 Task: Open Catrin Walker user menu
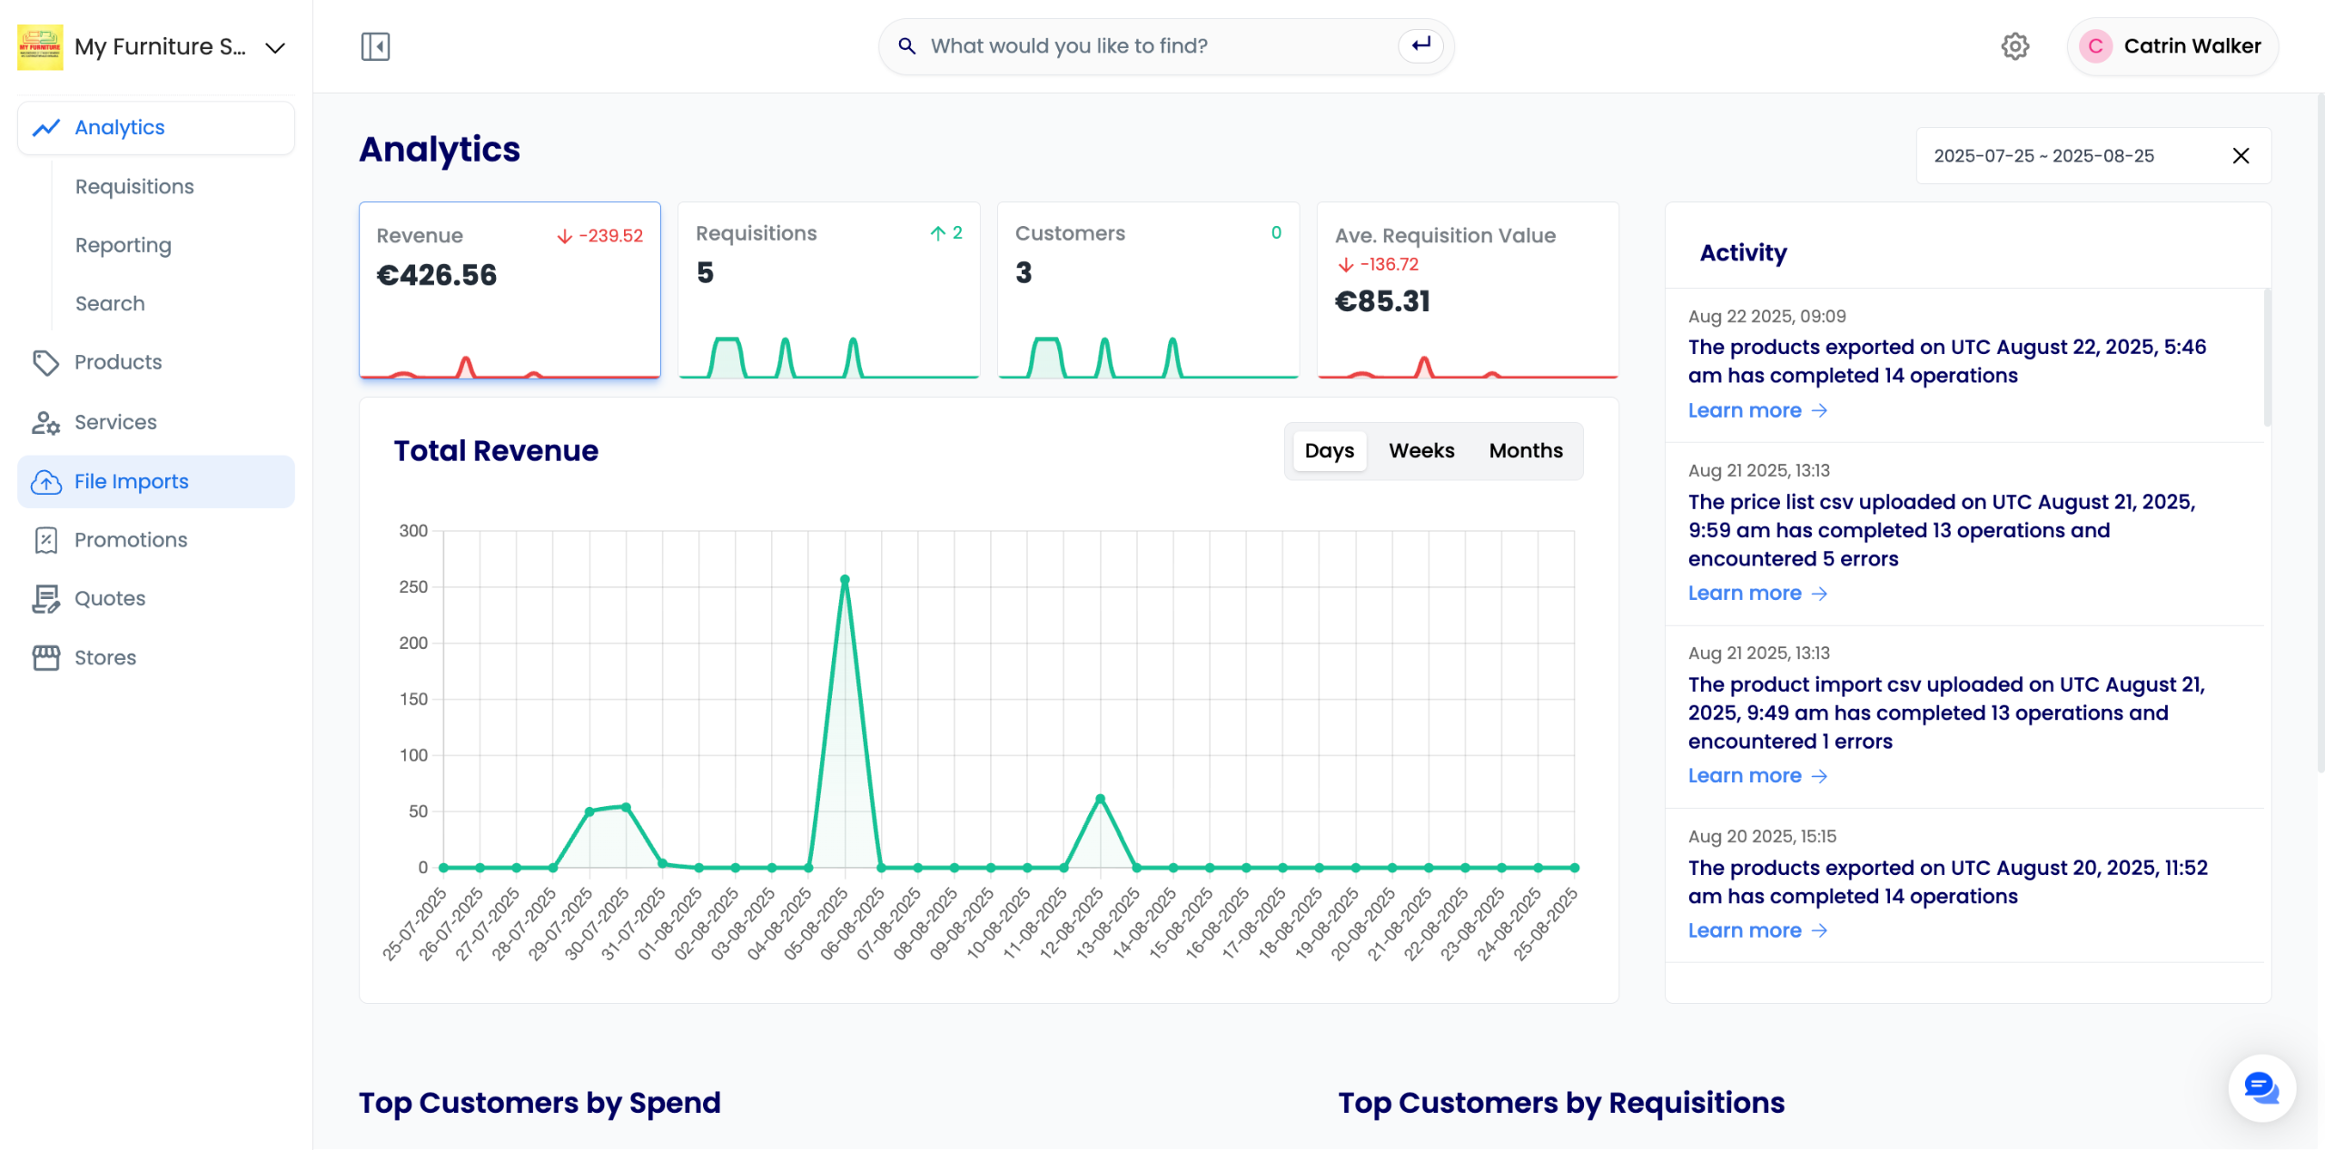[2172, 46]
